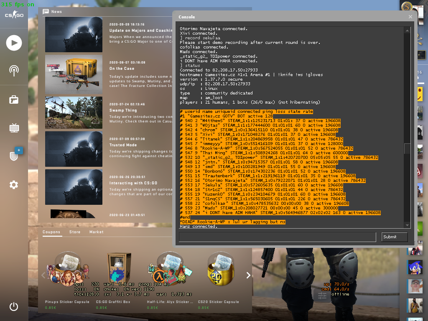
Task: Show next coupons with the right arrow
Action: click(x=248, y=275)
